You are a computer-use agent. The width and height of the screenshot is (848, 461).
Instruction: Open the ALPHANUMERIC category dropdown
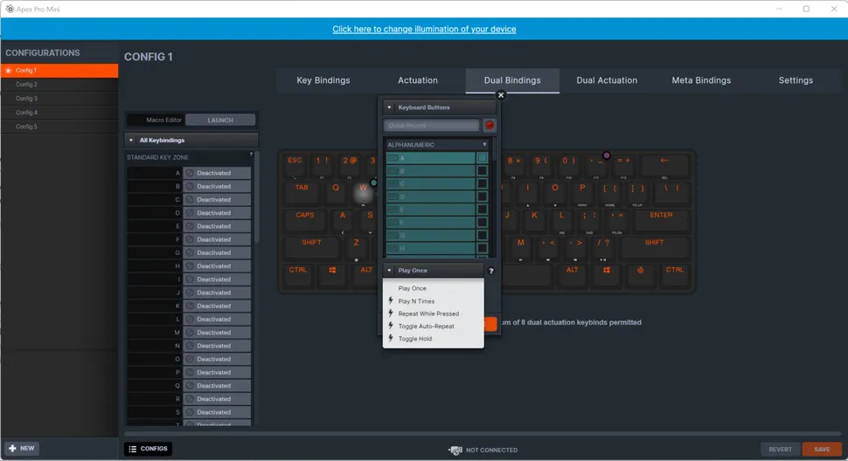(437, 145)
